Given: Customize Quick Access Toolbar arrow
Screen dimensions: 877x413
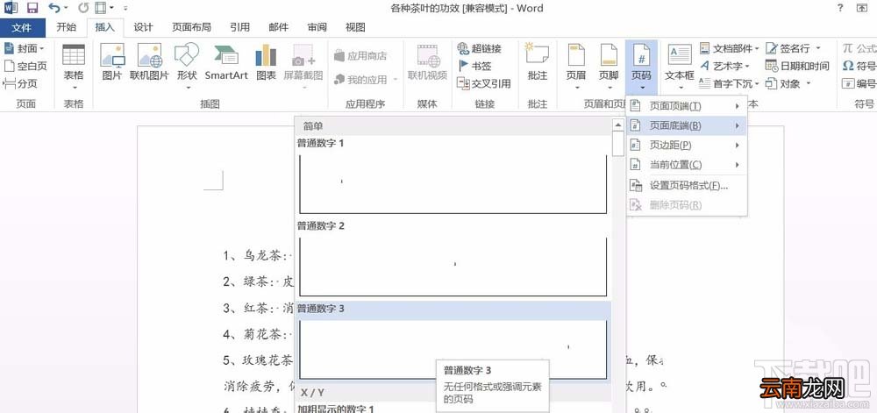Looking at the screenshot, I should coord(125,8).
